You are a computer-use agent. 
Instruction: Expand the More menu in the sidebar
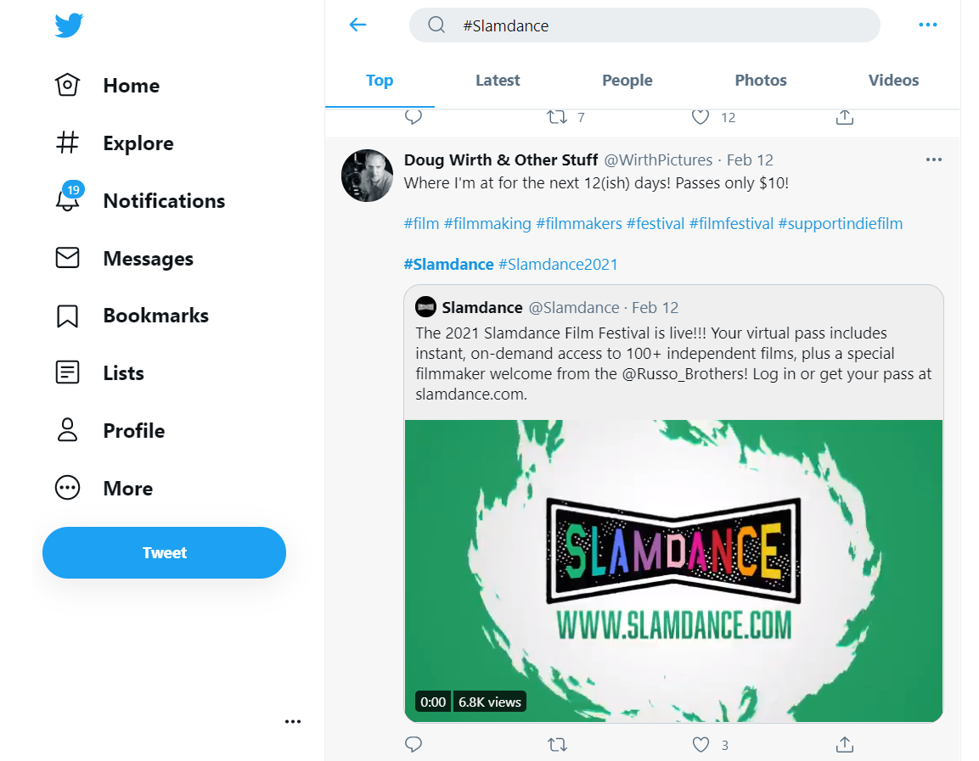104,489
